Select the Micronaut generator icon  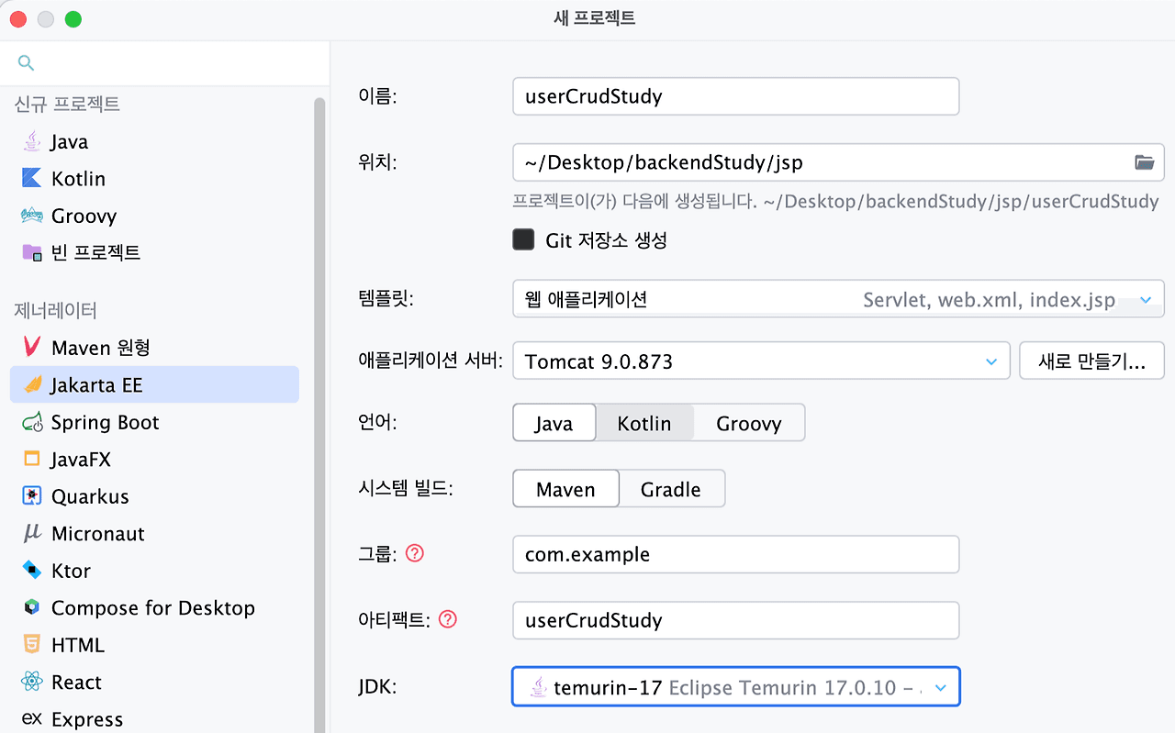click(x=32, y=533)
